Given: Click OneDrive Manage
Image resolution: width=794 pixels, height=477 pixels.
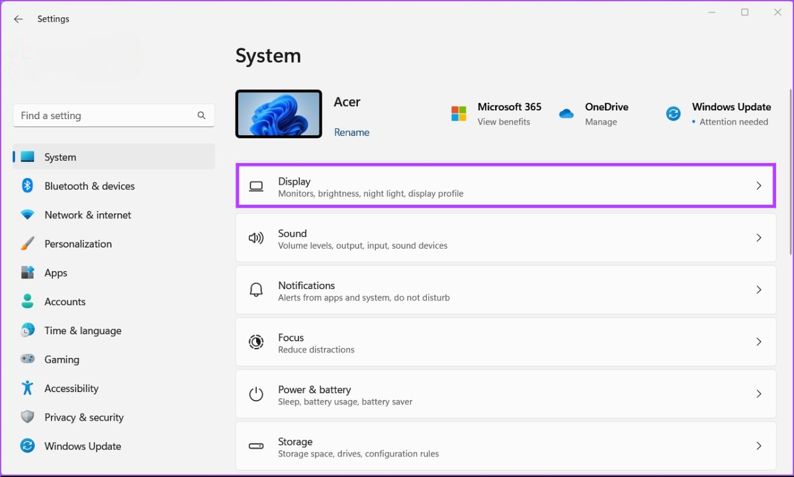Looking at the screenshot, I should click(601, 122).
